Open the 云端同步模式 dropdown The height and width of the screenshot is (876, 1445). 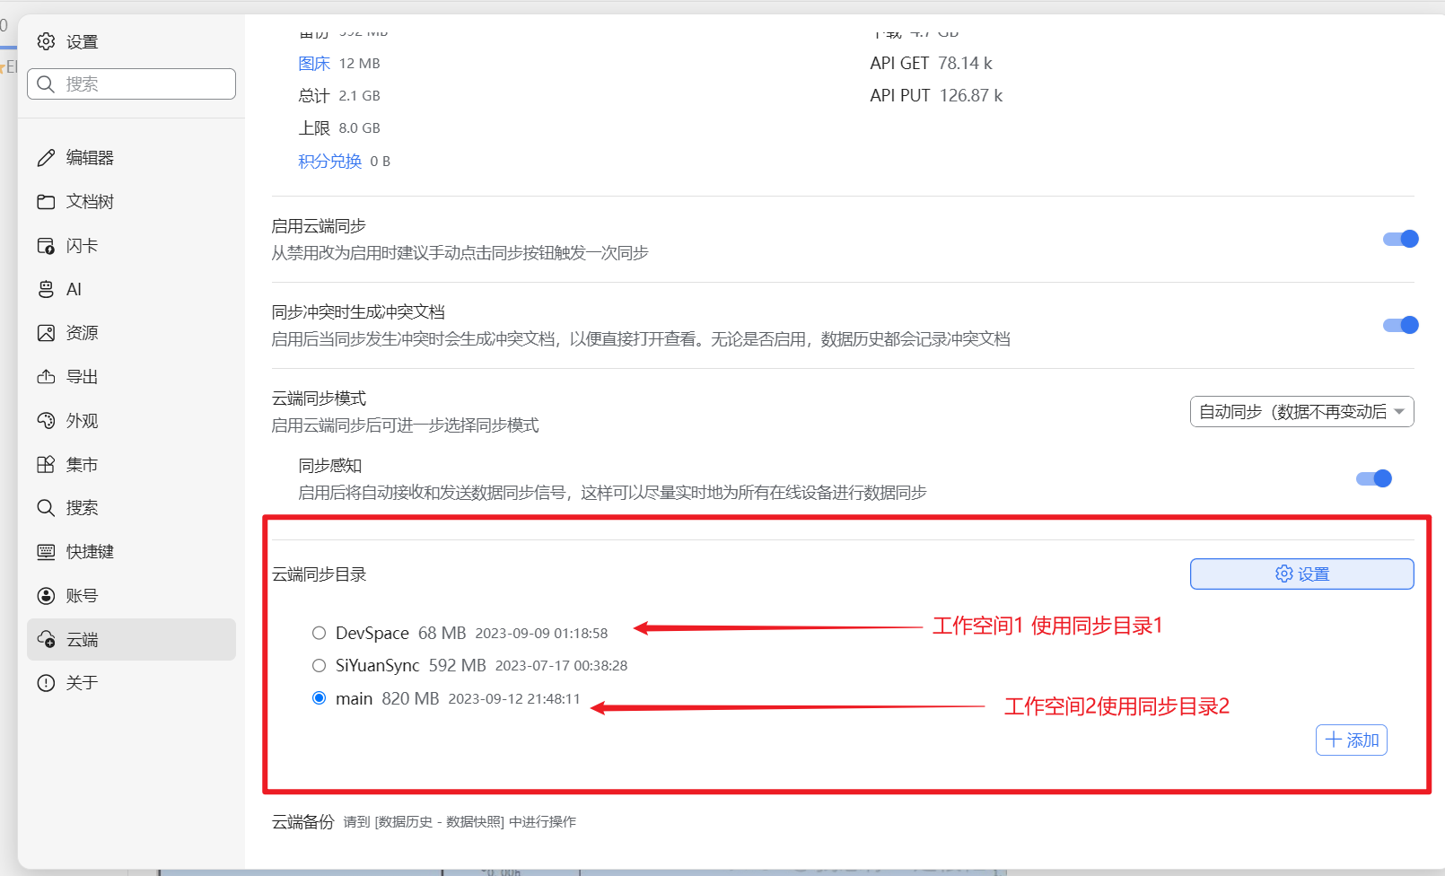(x=1301, y=412)
